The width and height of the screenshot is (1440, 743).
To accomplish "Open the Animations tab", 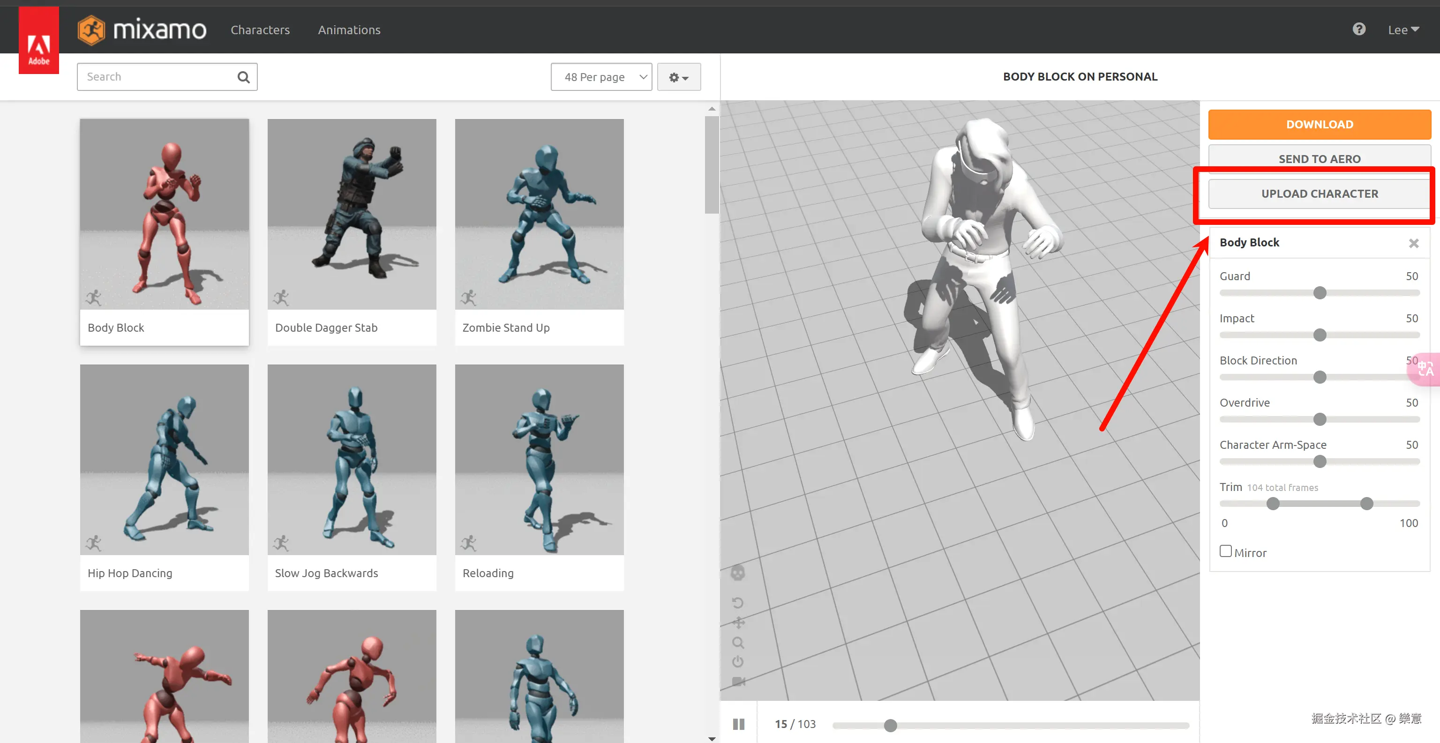I will click(x=349, y=30).
